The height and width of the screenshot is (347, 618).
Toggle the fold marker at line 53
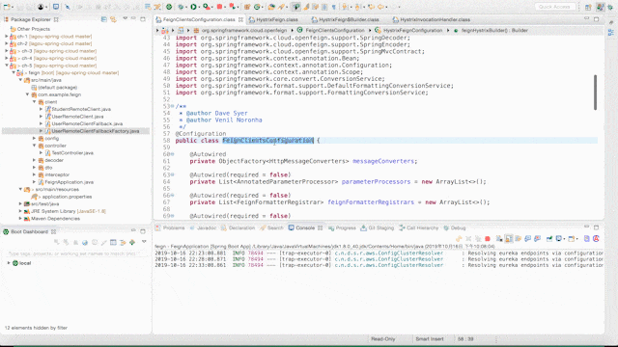click(172, 106)
